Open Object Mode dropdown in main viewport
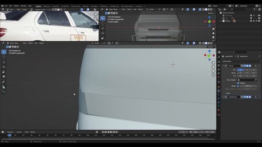The width and height of the screenshot is (262, 147). [14, 43]
